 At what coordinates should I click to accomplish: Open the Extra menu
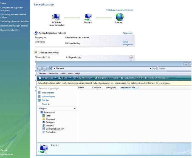pos(70,74)
